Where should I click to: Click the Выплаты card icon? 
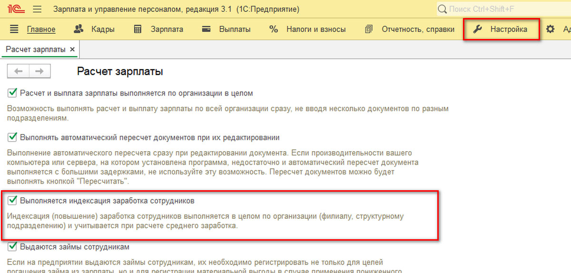point(207,29)
